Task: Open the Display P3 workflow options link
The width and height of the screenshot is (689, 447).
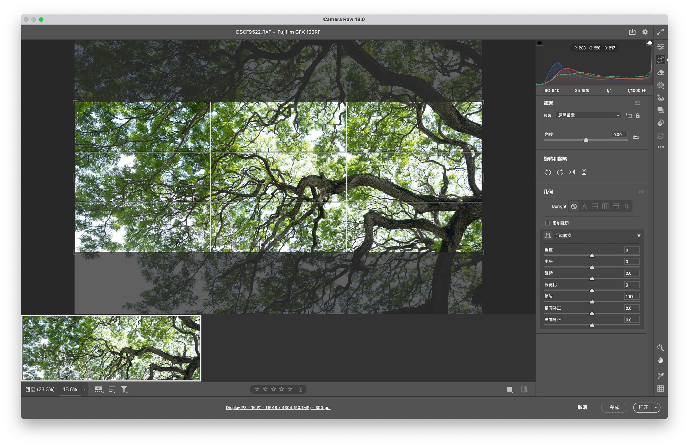Action: [x=278, y=408]
